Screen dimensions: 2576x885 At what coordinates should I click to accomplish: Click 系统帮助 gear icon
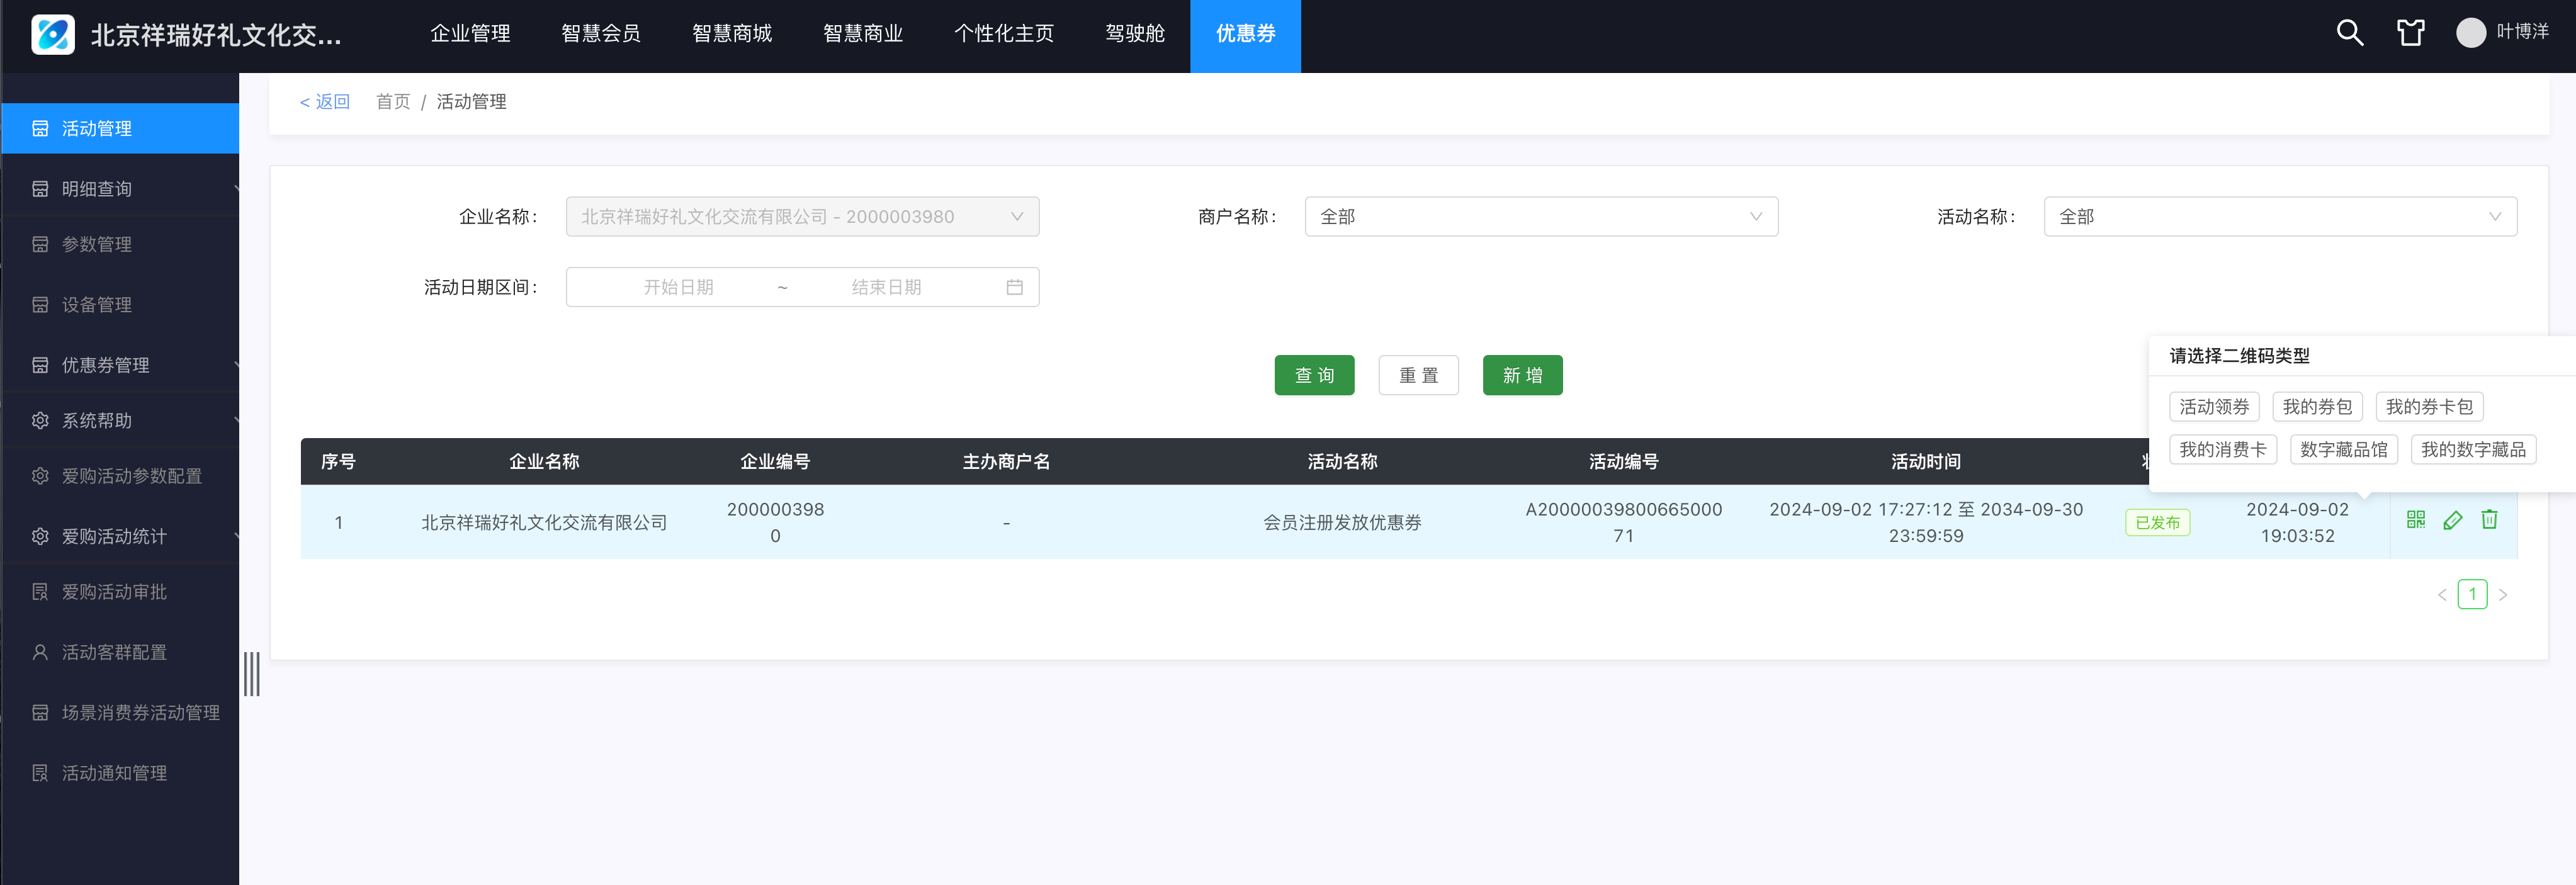(x=40, y=421)
